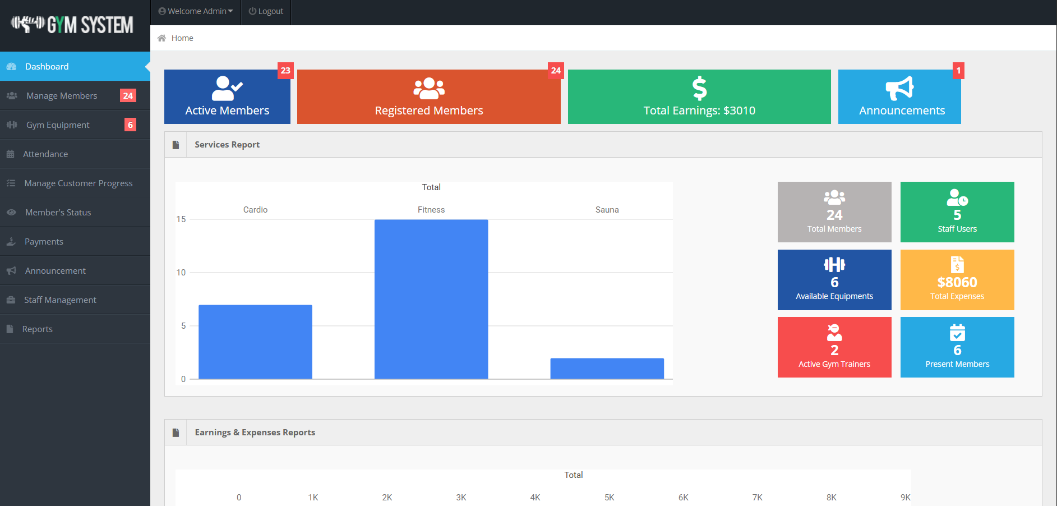
Task: Go to Home breadcrumb link
Action: point(182,38)
